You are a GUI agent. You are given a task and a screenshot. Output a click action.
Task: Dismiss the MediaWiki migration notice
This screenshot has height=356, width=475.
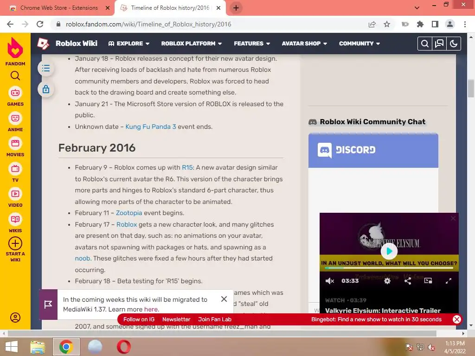[x=224, y=299]
